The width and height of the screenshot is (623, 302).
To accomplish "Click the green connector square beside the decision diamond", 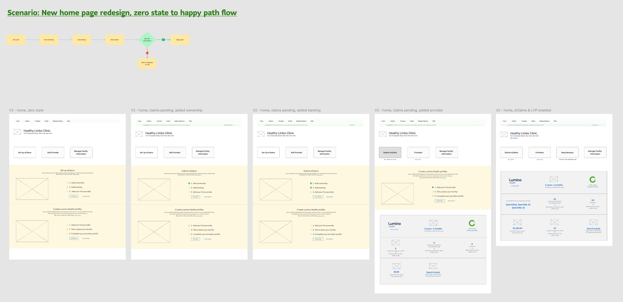I will (163, 40).
